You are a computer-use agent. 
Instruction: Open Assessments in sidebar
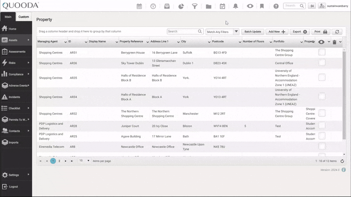click(x=16, y=52)
